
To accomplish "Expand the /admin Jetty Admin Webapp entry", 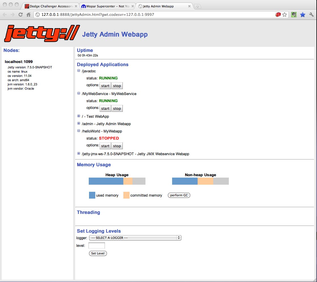I will coord(79,123).
